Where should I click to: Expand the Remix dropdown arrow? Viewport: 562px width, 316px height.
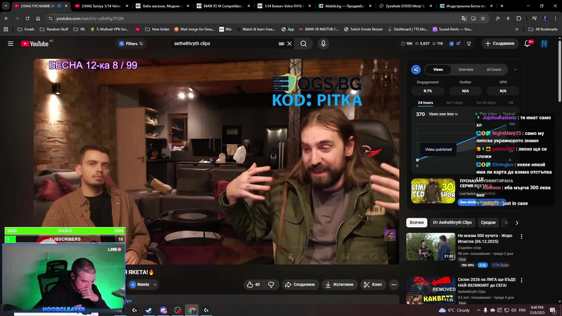[x=155, y=284]
